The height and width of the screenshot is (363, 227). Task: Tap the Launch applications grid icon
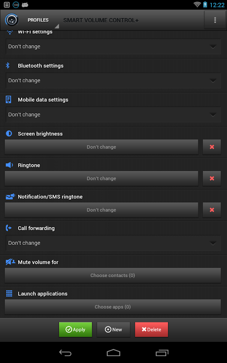tap(9, 293)
